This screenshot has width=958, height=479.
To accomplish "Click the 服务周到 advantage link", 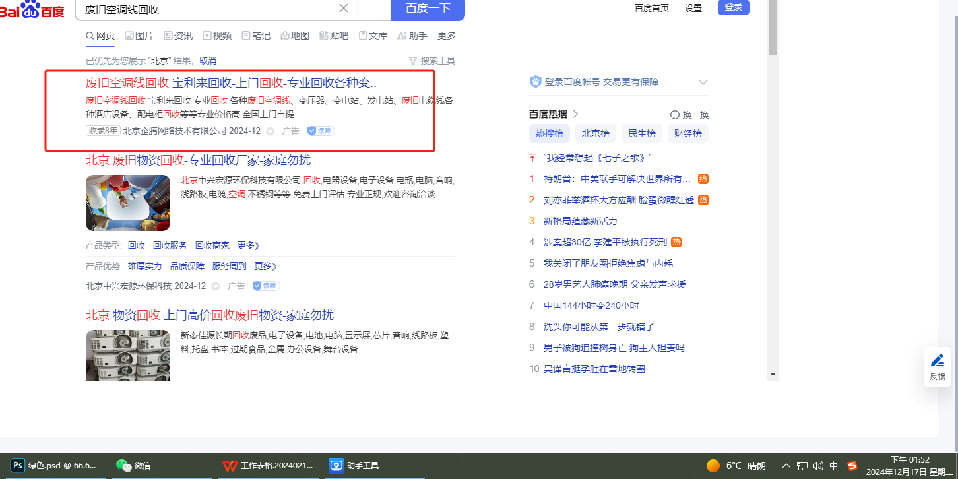I will point(230,266).
